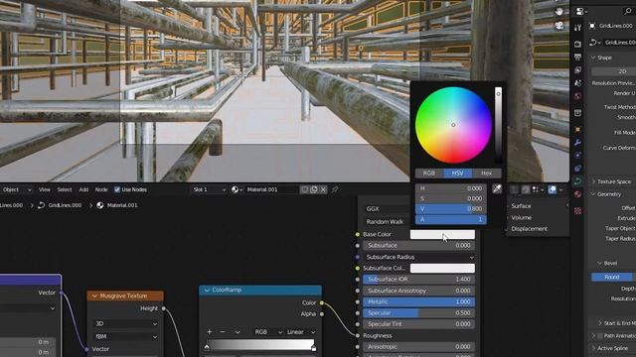
Task: Switch color picker to Hex mode
Action: pyautogui.click(x=486, y=174)
